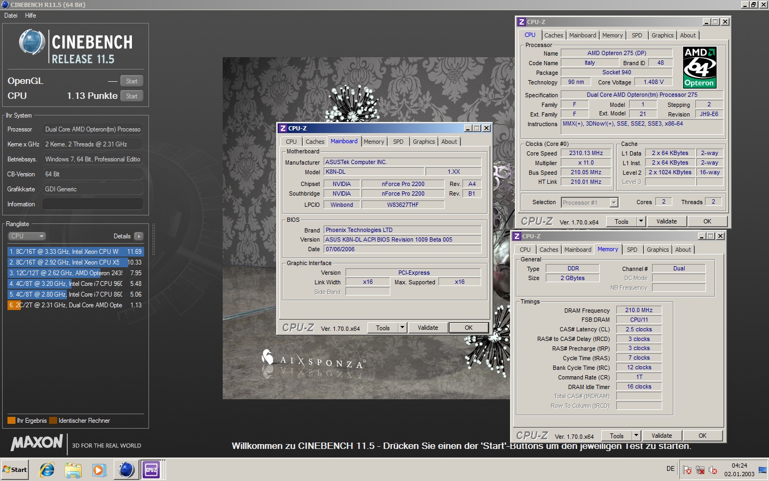Click the Prozessor field in Ihr System
This screenshot has height=481, width=769.
[x=92, y=129]
